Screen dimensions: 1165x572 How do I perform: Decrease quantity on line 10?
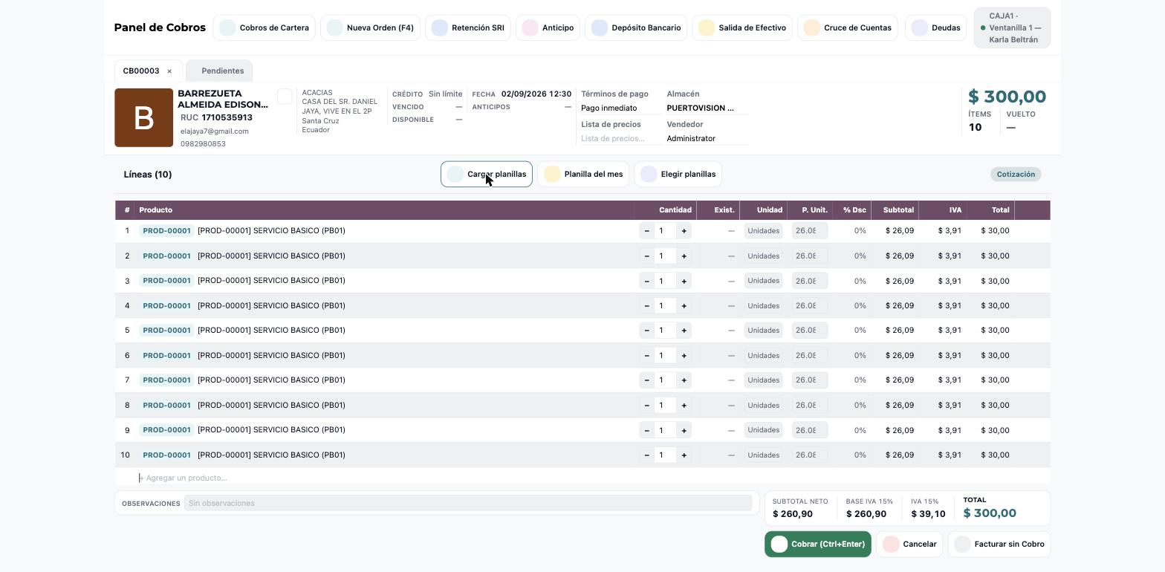(646, 455)
